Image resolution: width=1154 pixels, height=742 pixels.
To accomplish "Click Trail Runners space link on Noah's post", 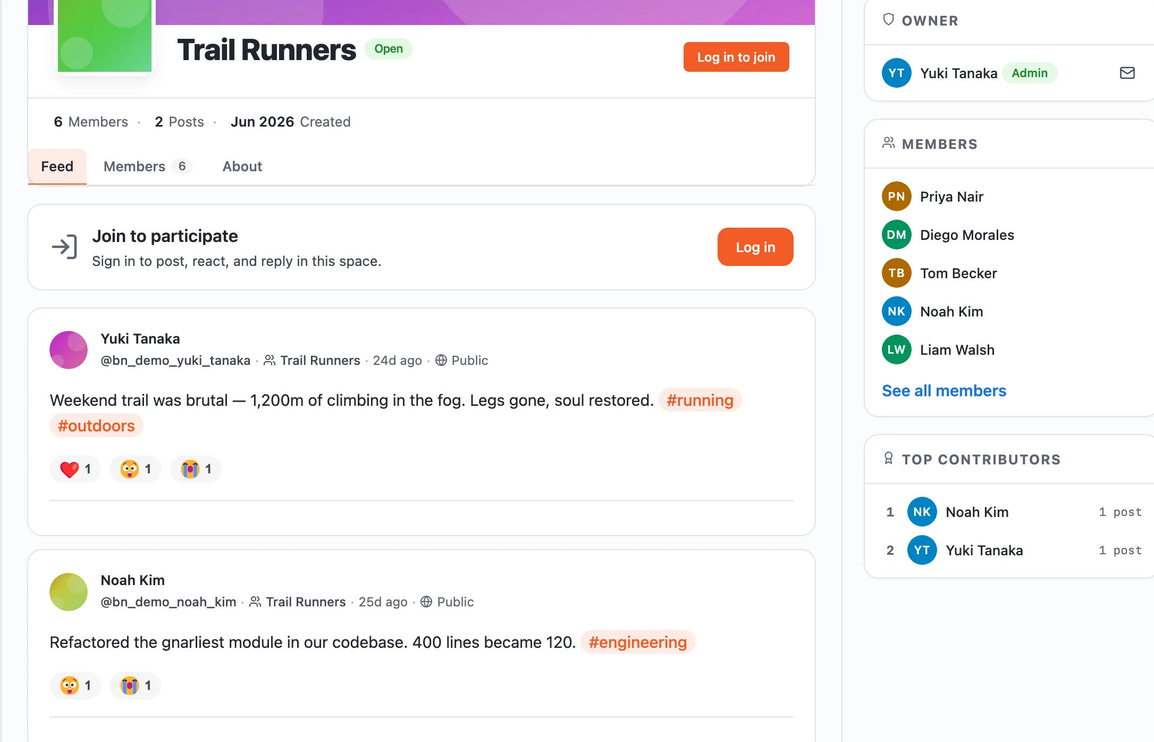I will (306, 602).
